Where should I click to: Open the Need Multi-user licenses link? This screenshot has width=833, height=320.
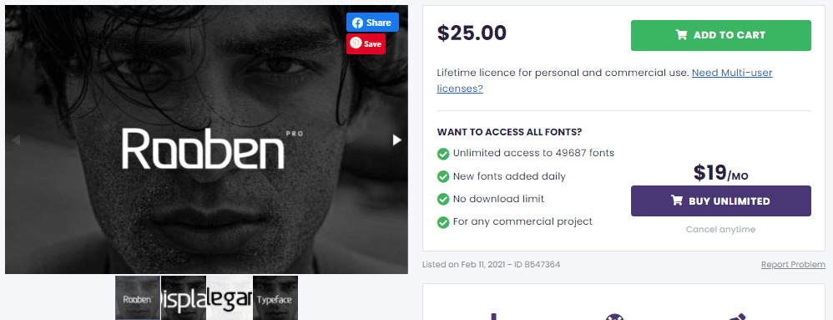pos(604,80)
